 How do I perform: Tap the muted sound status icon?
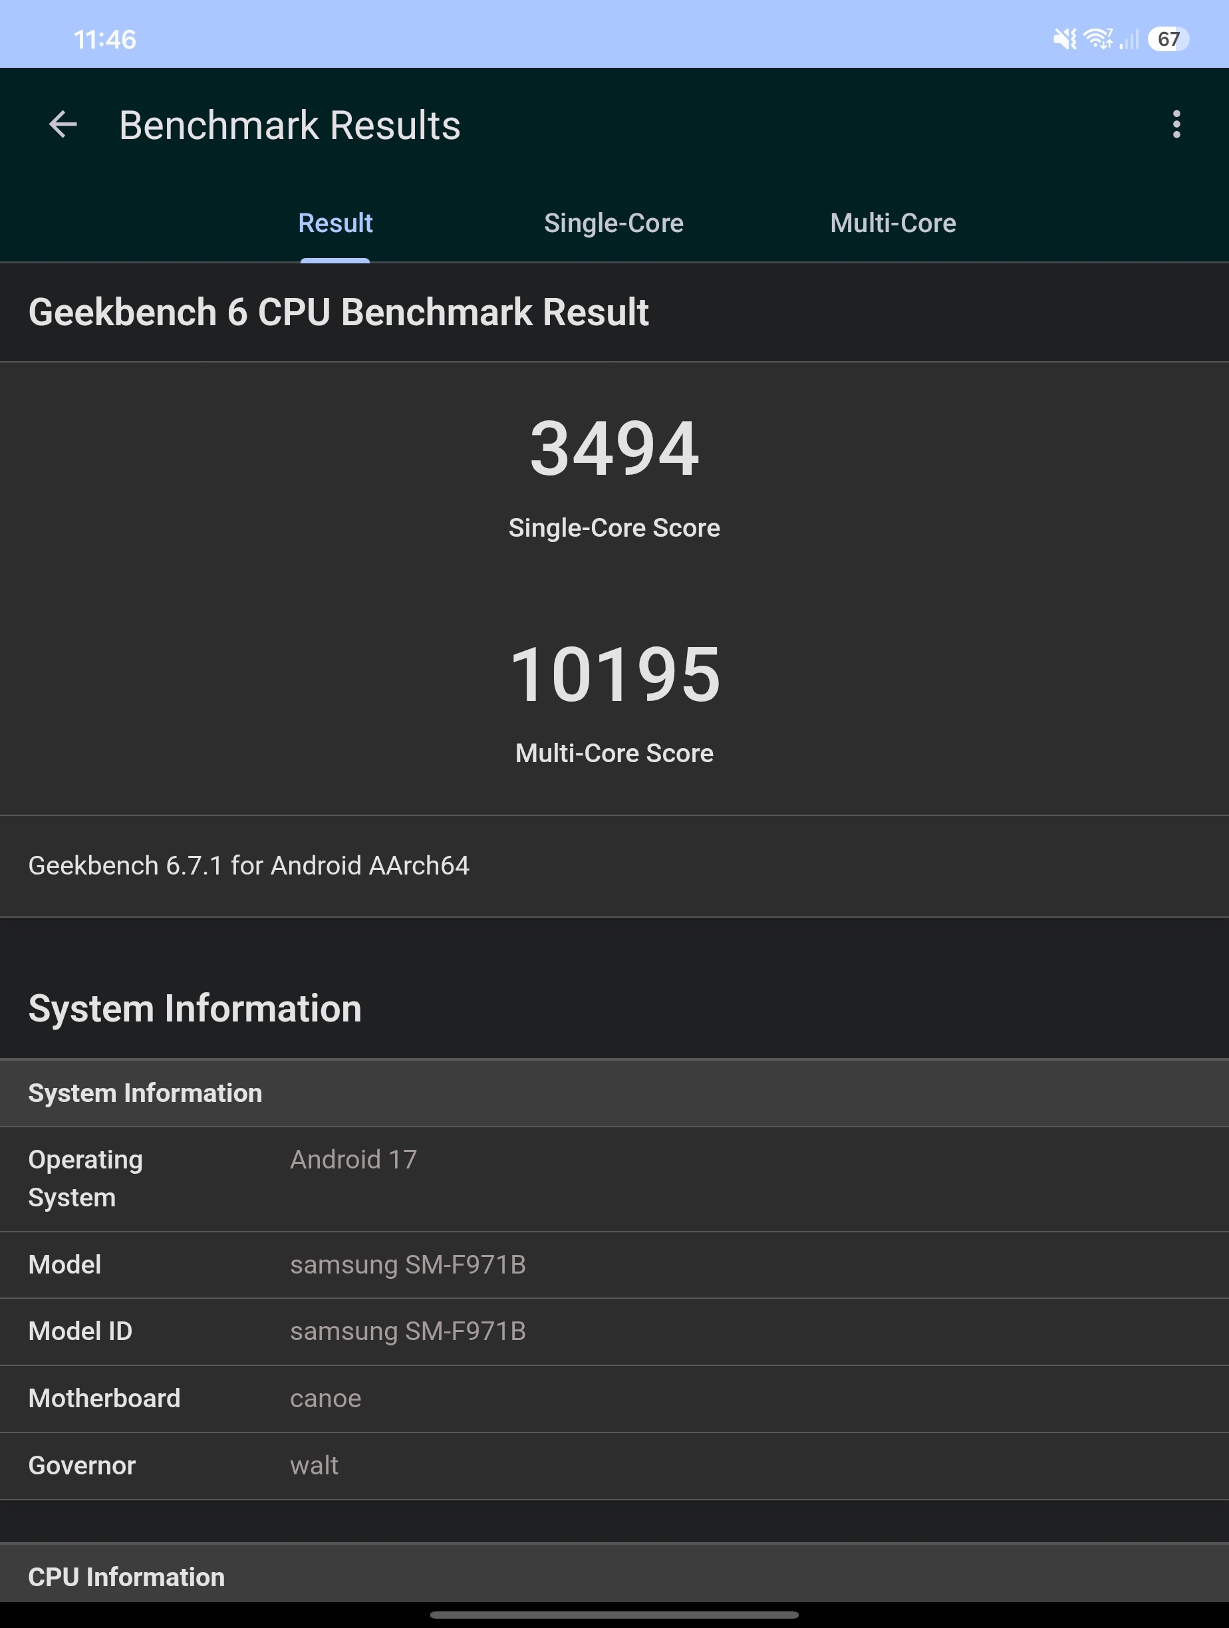click(1064, 39)
